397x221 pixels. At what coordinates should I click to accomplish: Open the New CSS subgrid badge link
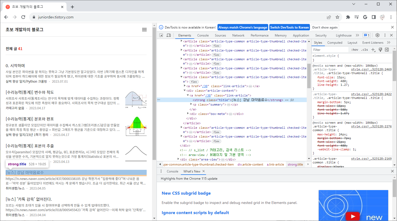[x=186, y=193]
